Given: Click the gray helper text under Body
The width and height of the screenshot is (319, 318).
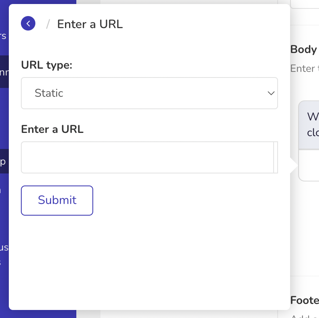Looking at the screenshot, I should click(x=305, y=69).
